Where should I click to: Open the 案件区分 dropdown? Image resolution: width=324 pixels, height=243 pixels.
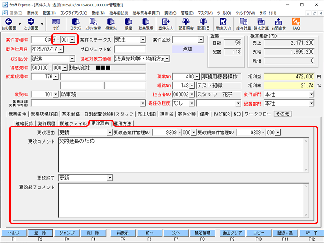point(200,40)
